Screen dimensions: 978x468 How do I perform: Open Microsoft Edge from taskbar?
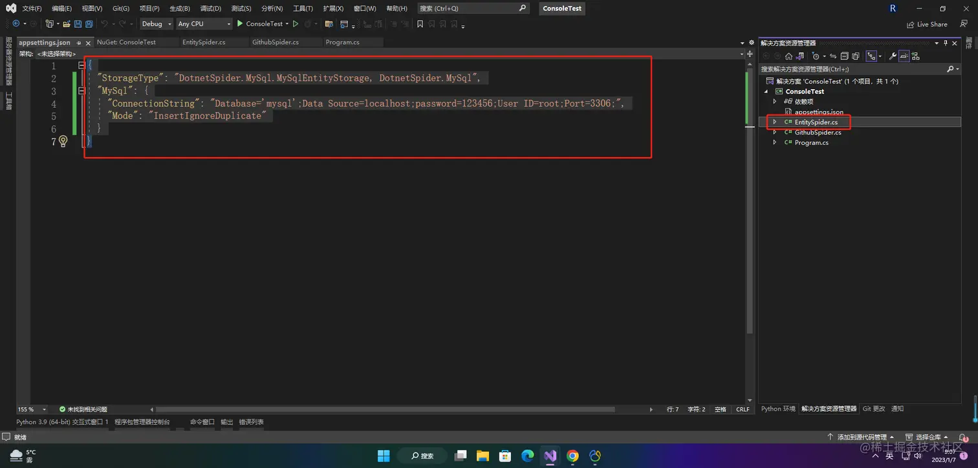pyautogui.click(x=528, y=456)
